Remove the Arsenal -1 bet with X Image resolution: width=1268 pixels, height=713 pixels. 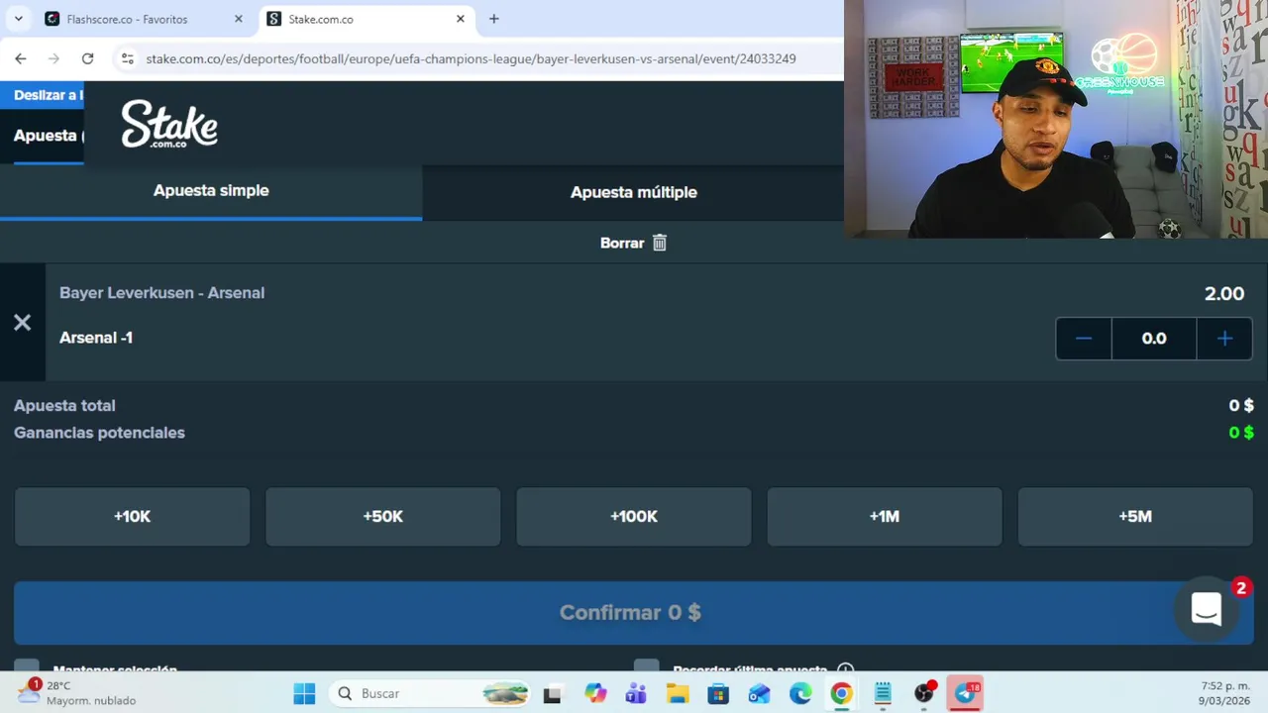tap(23, 323)
